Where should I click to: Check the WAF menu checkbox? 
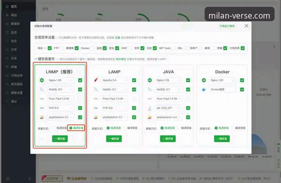tap(130, 48)
